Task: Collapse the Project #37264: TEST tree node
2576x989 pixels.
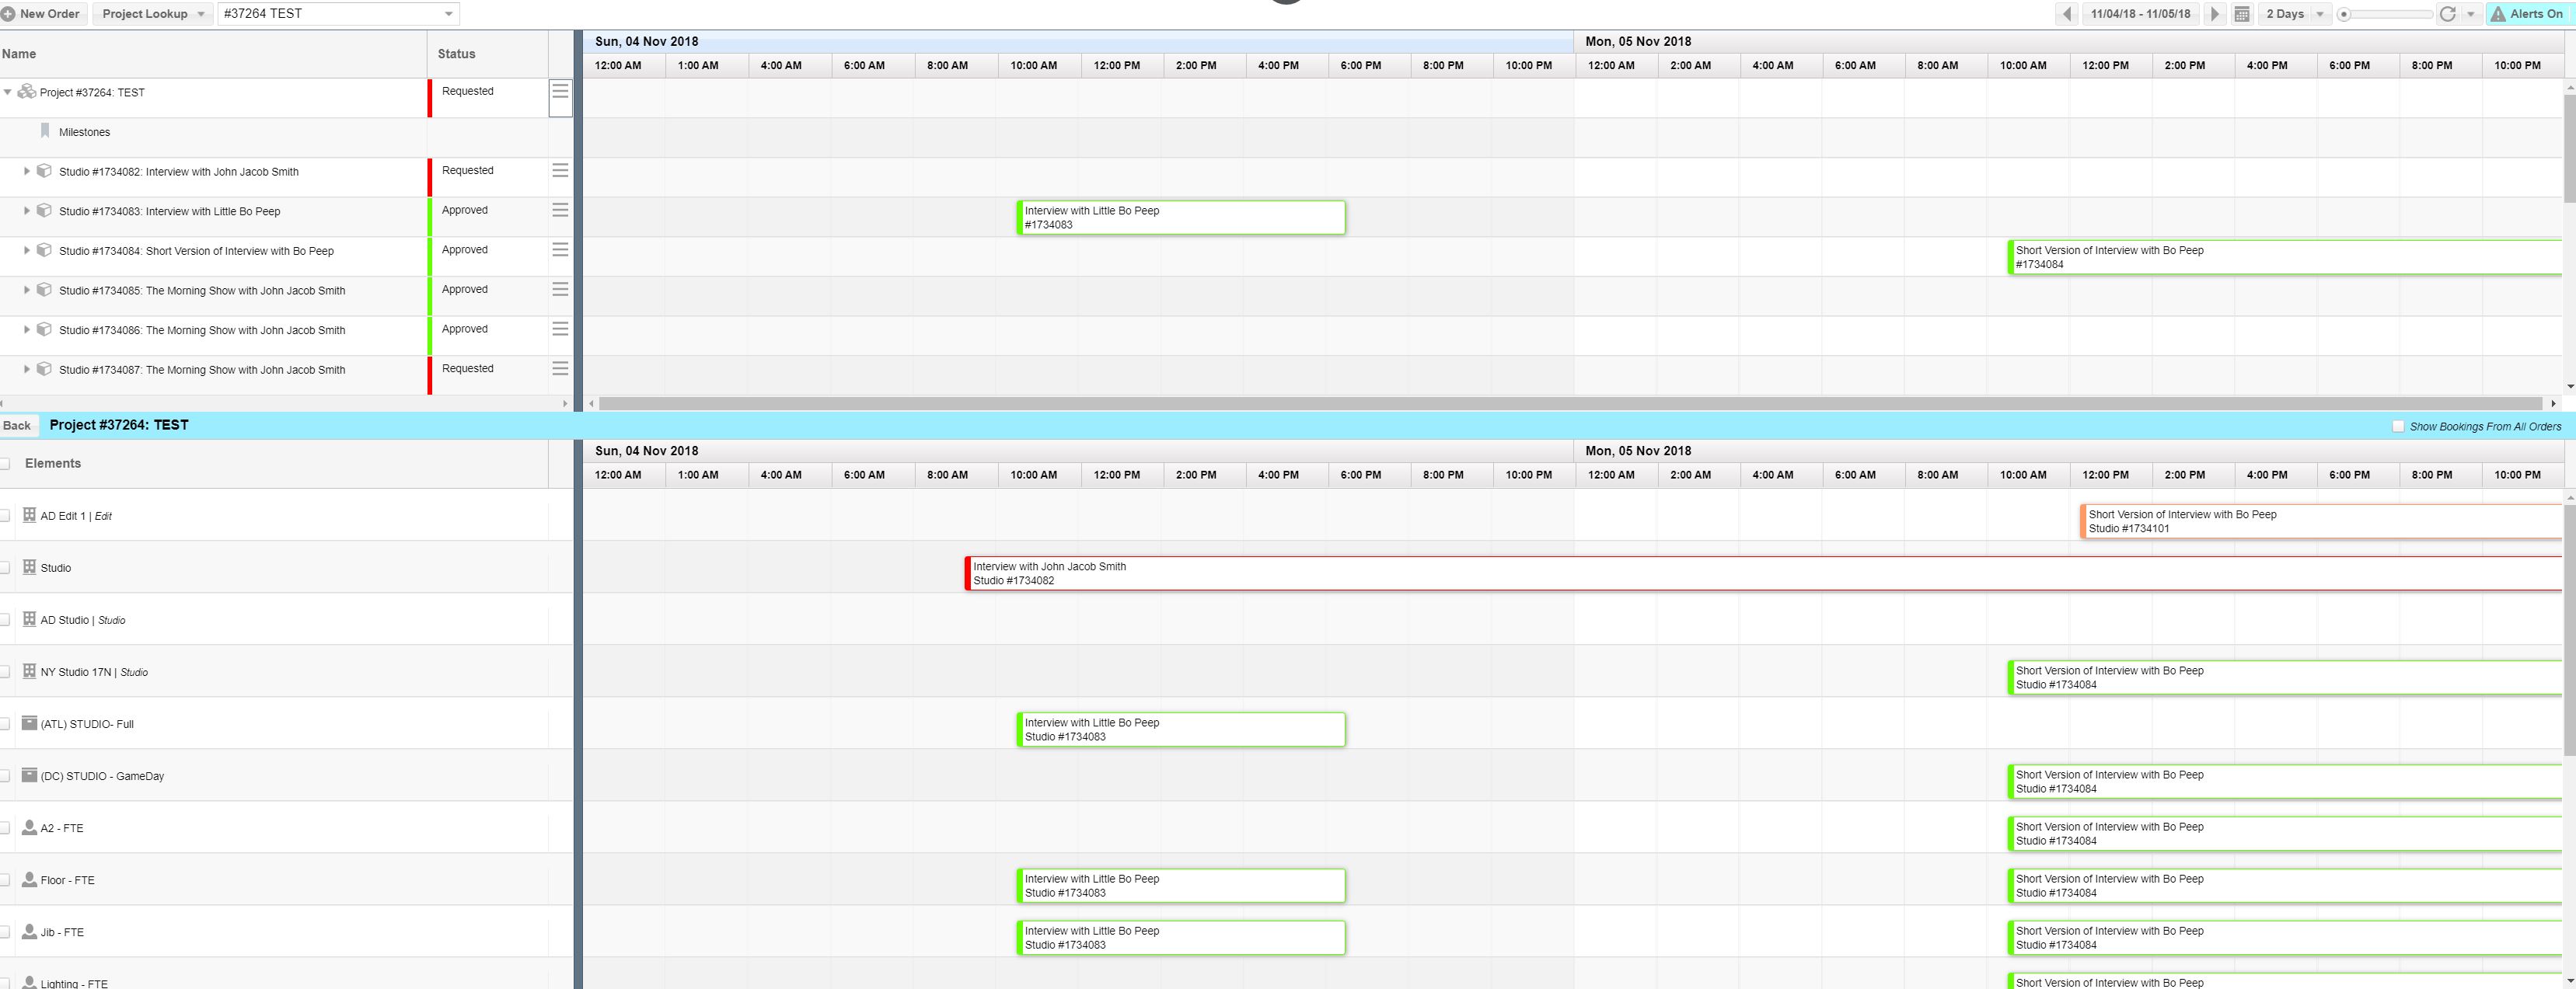Action: pyautogui.click(x=8, y=92)
